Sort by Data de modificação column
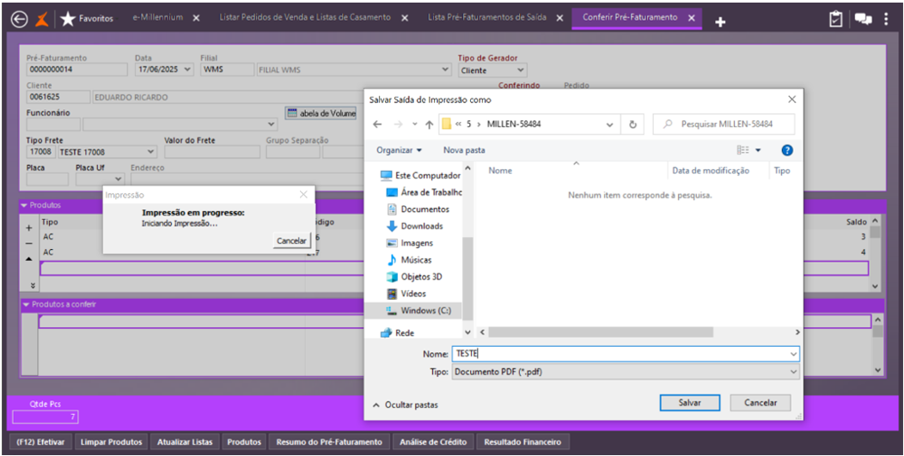 pos(711,171)
